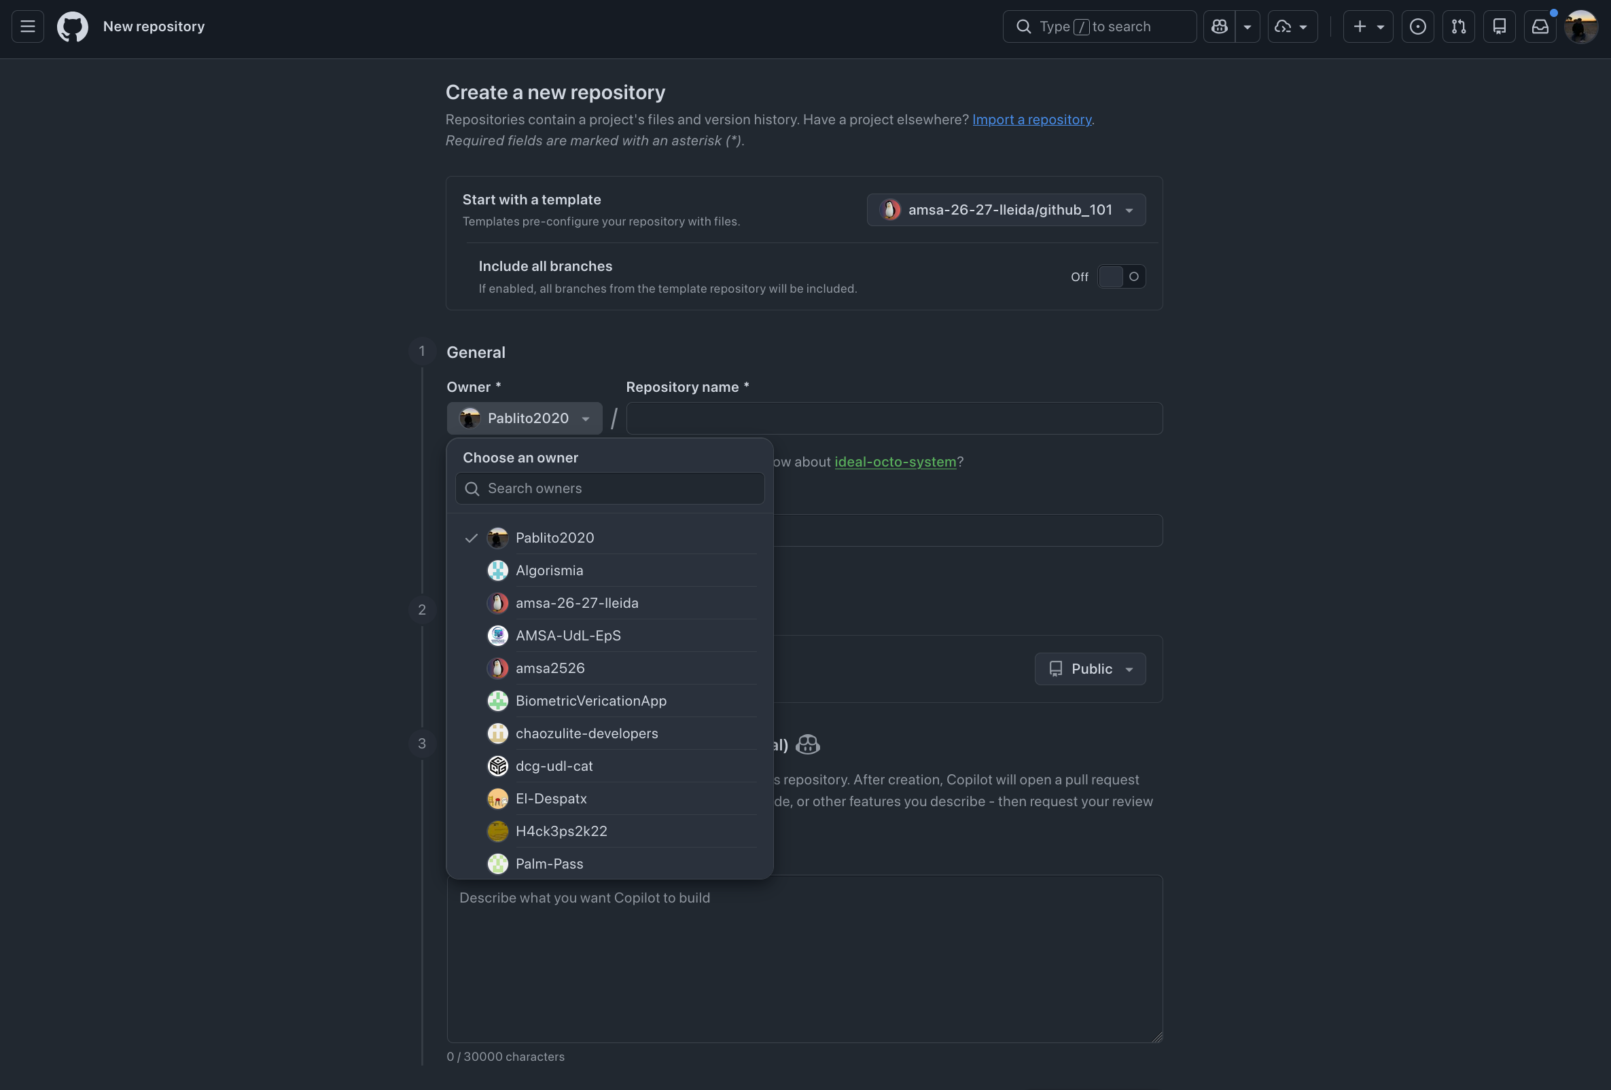Click the Algorismia avatar icon
The image size is (1611, 1090).
[498, 570]
